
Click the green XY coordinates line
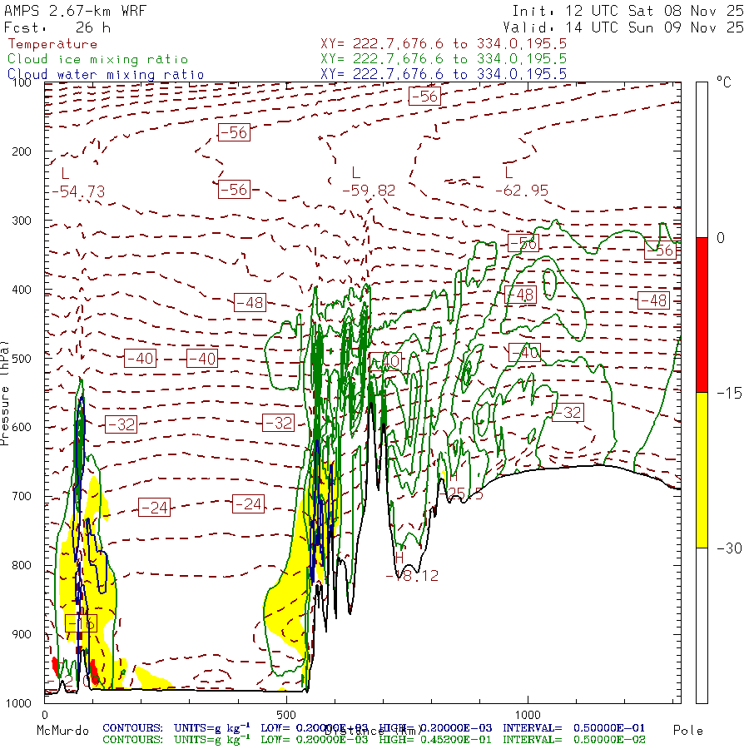444,59
